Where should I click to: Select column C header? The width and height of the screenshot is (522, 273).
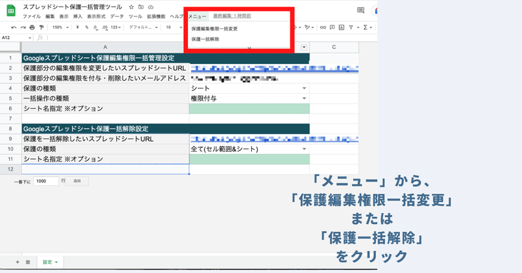(334, 48)
